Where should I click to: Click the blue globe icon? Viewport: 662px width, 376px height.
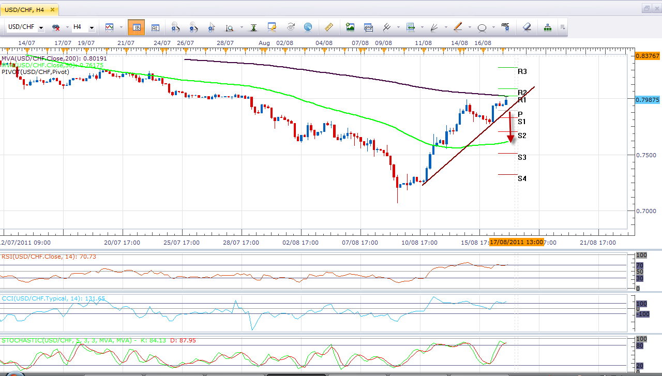point(308,27)
